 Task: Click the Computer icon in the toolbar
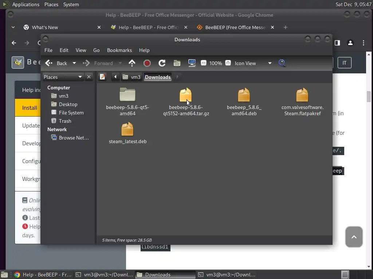tap(192, 63)
